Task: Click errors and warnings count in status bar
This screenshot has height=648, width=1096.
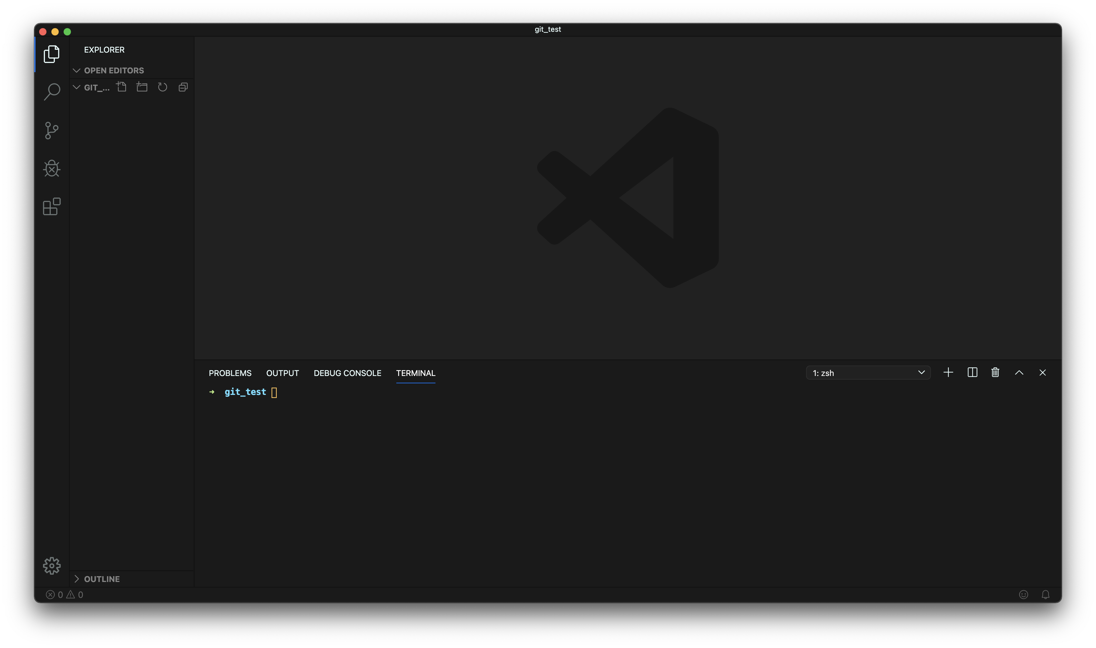Action: click(x=65, y=595)
